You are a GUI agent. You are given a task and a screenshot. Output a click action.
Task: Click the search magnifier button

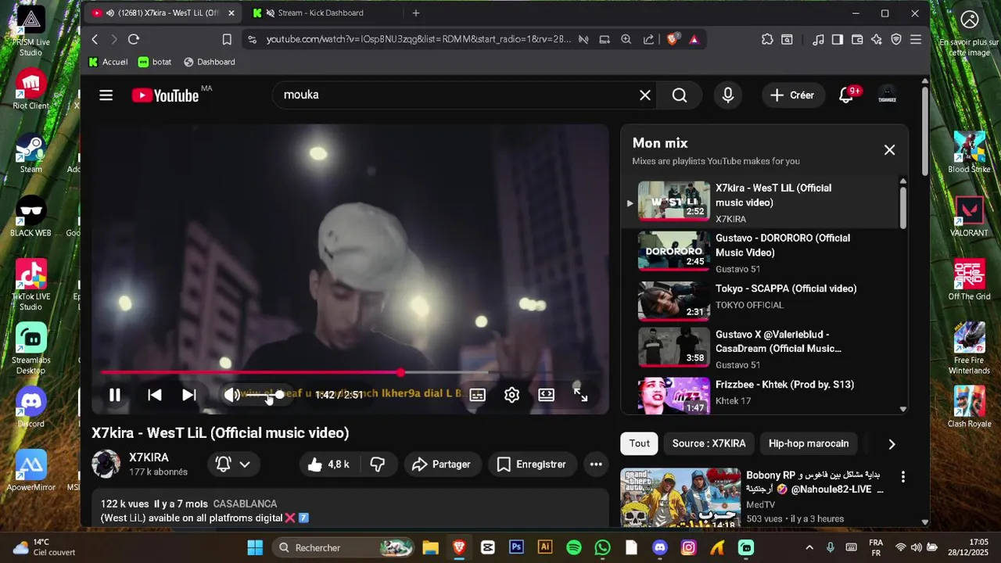680,95
